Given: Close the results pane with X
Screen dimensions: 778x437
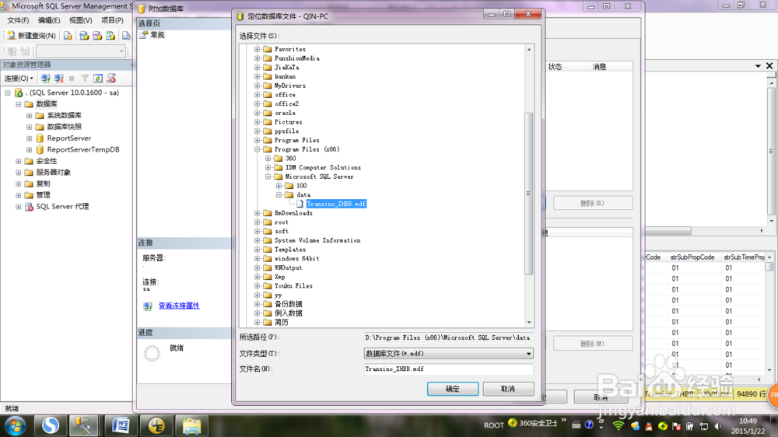Looking at the screenshot, I should tap(769, 66).
